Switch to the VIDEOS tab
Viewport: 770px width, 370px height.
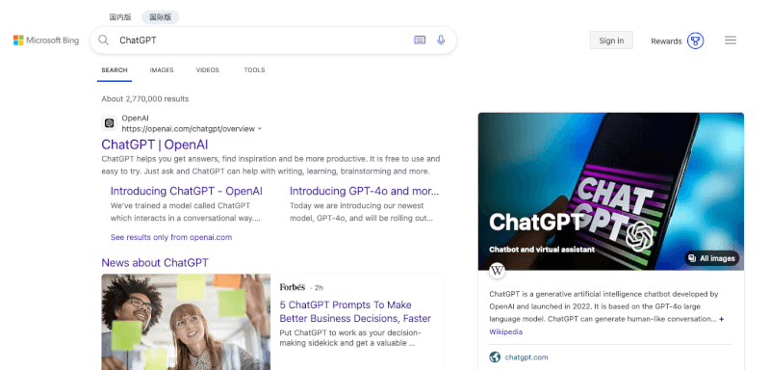pyautogui.click(x=208, y=70)
